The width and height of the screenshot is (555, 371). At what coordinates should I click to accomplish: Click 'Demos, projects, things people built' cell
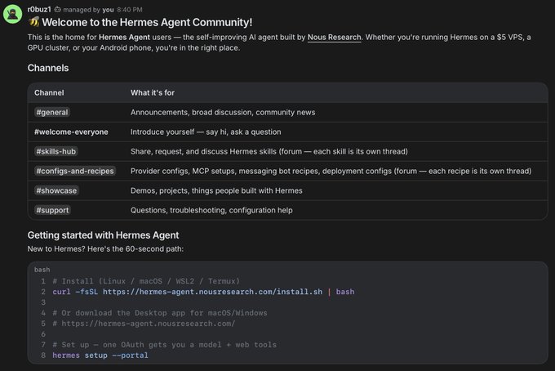[216, 190]
